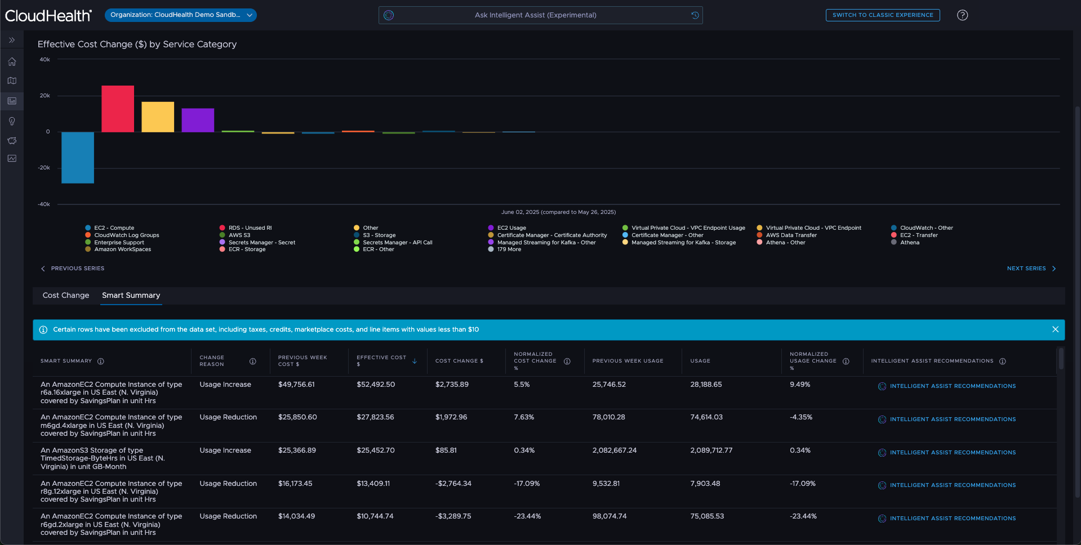Click the Effective Cost Change chart title
Screen dimensions: 1081x545
[137, 44]
